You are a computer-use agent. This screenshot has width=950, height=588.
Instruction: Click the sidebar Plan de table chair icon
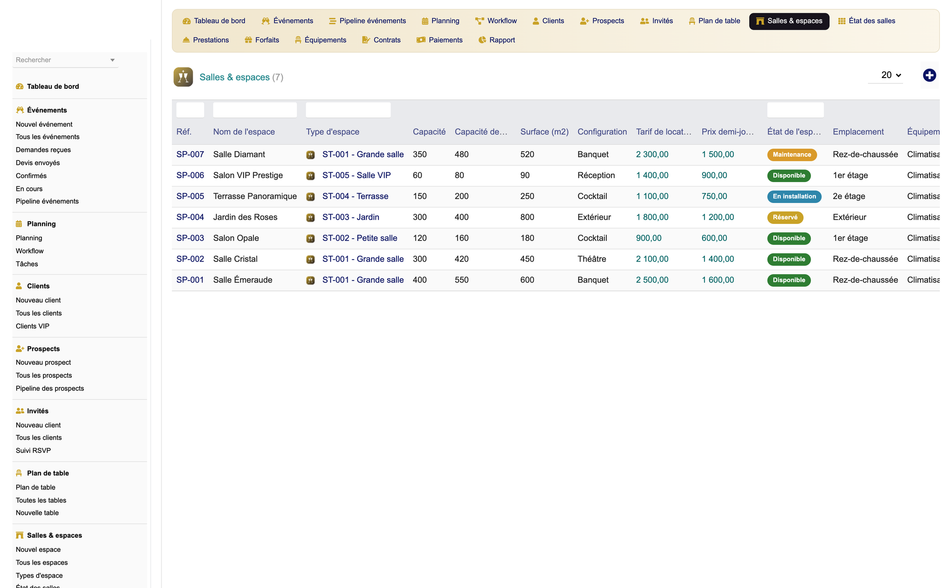coord(19,473)
